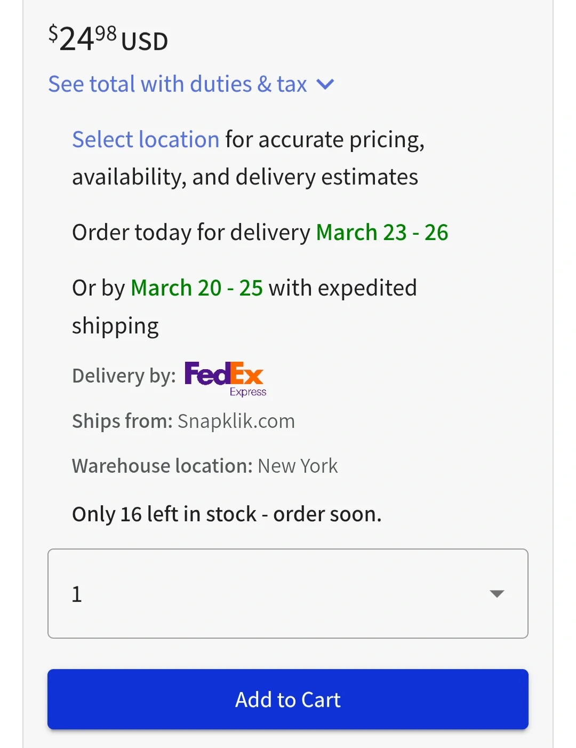This screenshot has width=576, height=748.
Task: Click the Order today for delivery text
Action: (191, 233)
